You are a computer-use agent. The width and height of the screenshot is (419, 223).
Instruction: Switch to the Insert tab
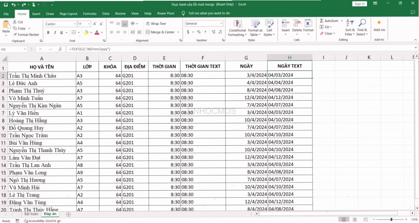[x=36, y=14]
